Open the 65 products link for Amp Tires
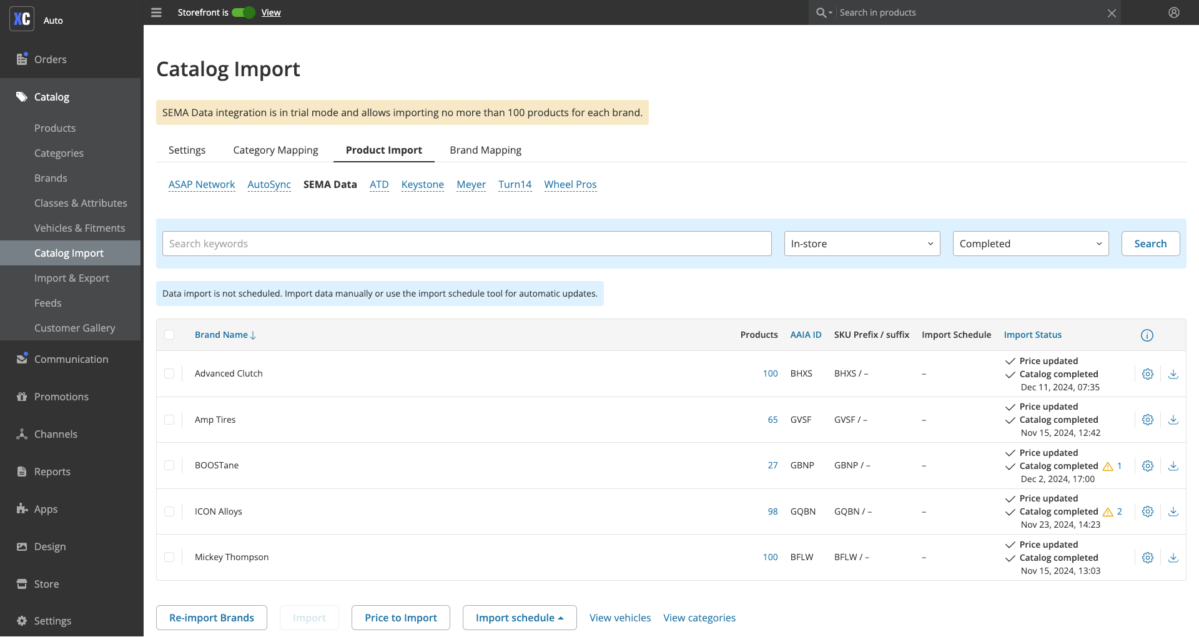The height and width of the screenshot is (637, 1199). [772, 420]
